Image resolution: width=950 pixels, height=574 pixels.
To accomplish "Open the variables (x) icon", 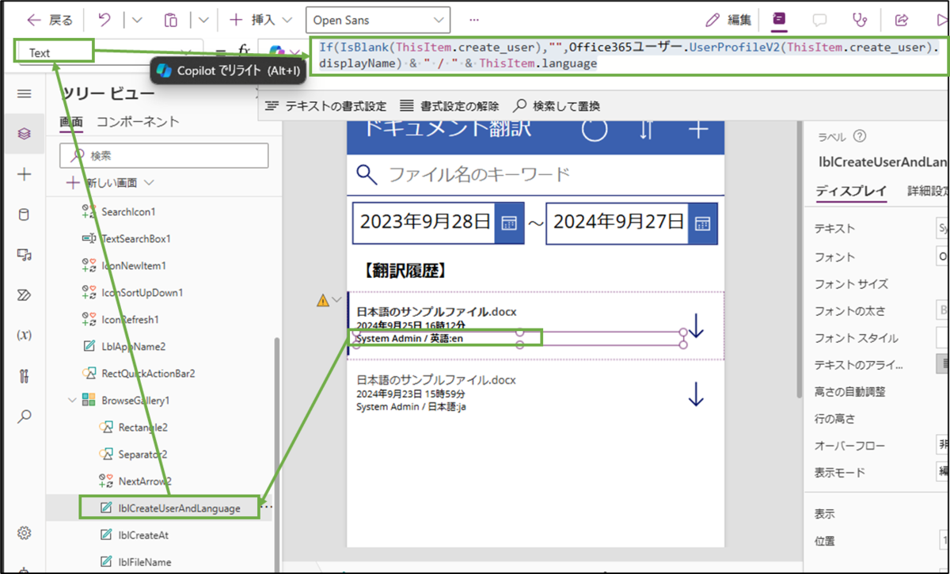I will pyautogui.click(x=24, y=334).
